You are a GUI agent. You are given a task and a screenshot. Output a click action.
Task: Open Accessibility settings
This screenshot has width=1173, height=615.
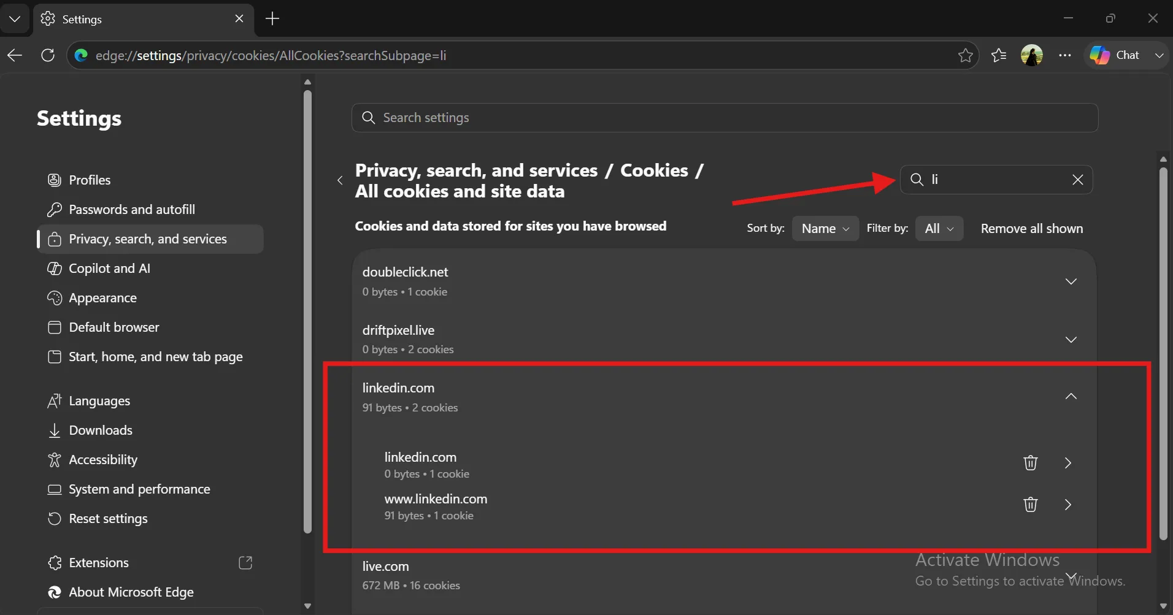pyautogui.click(x=150, y=460)
